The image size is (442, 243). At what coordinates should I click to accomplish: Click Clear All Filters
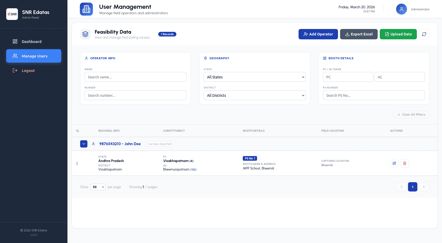411,114
